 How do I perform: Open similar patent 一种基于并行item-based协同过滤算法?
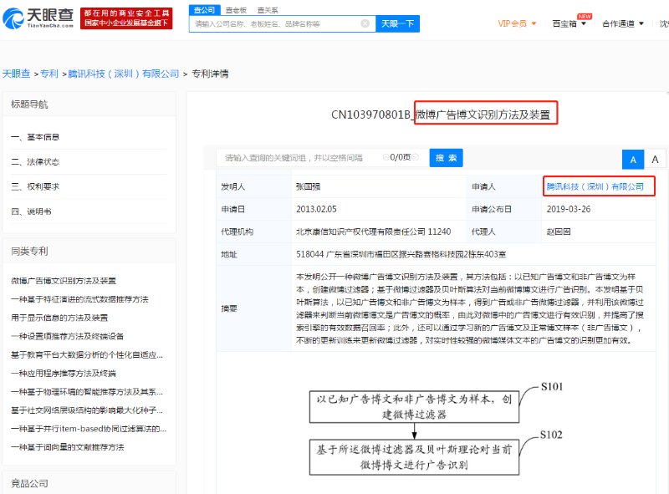(89, 429)
